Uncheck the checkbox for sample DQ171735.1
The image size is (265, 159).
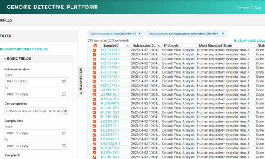tap(94, 68)
